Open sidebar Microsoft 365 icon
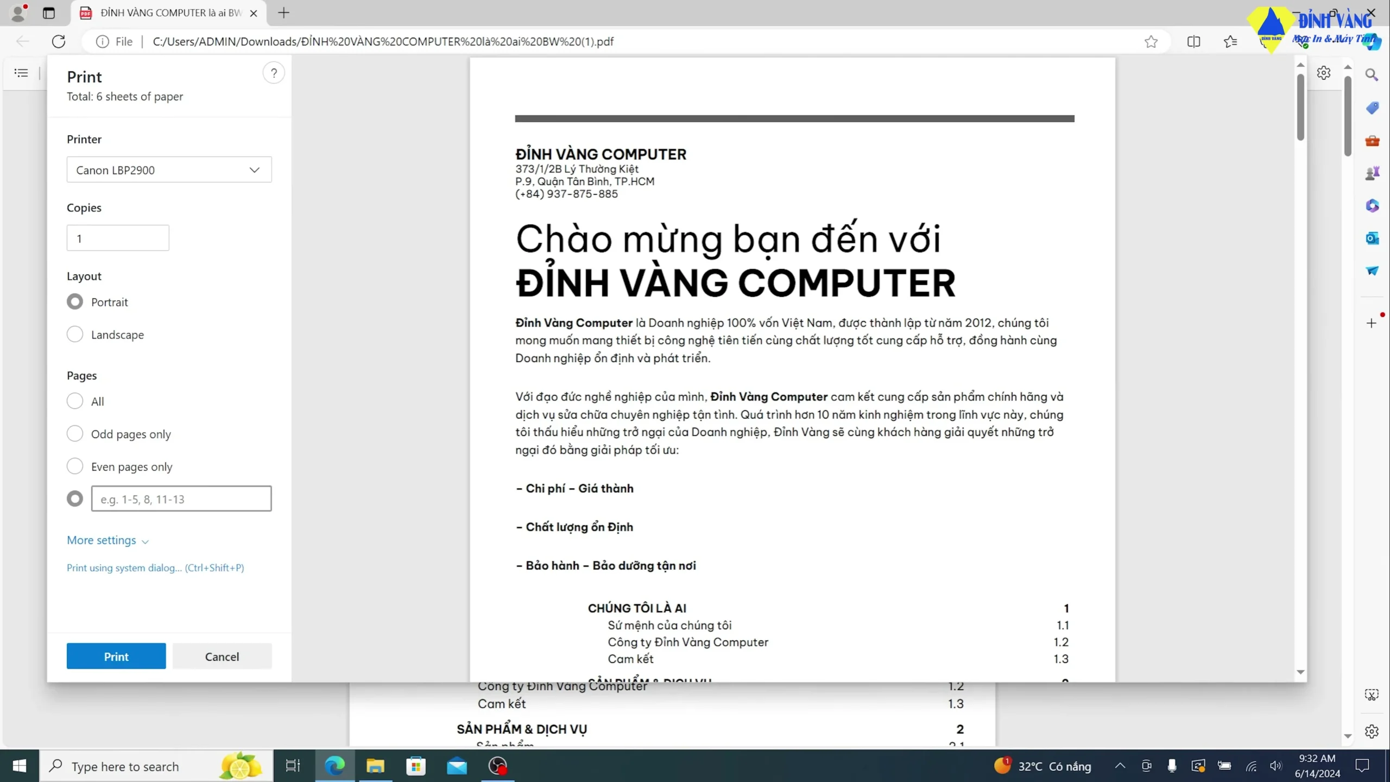 (x=1372, y=206)
